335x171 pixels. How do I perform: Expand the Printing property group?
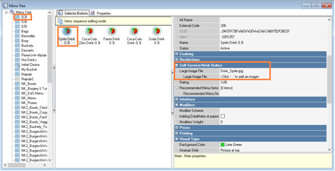click(x=177, y=133)
